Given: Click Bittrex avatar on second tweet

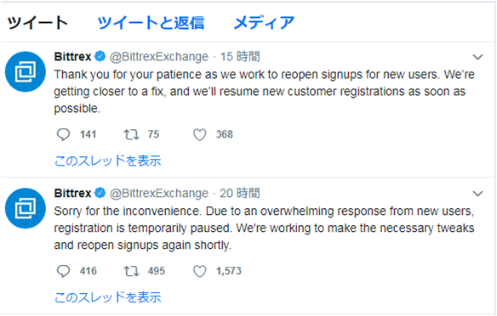Looking at the screenshot, I should click(26, 208).
